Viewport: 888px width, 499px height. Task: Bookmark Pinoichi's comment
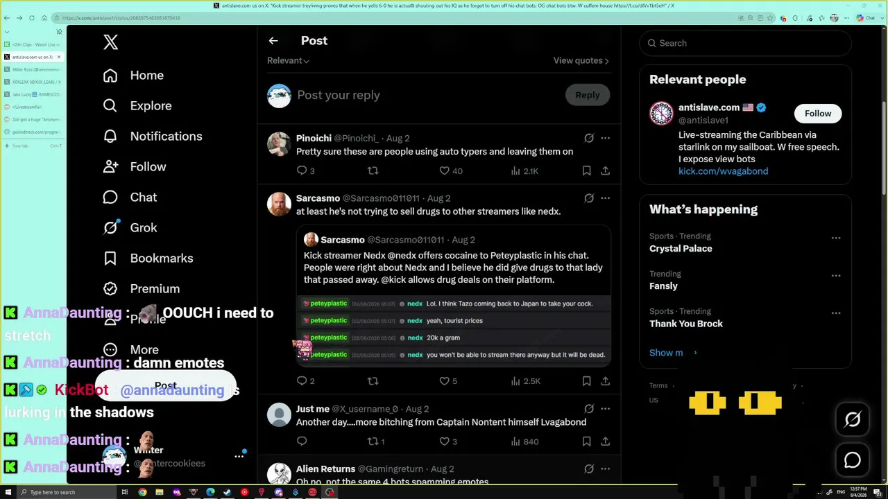click(x=586, y=170)
